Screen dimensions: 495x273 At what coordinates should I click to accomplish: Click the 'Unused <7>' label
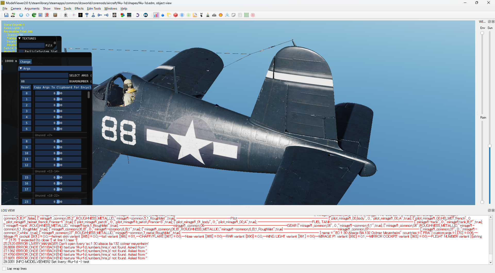tap(44, 135)
